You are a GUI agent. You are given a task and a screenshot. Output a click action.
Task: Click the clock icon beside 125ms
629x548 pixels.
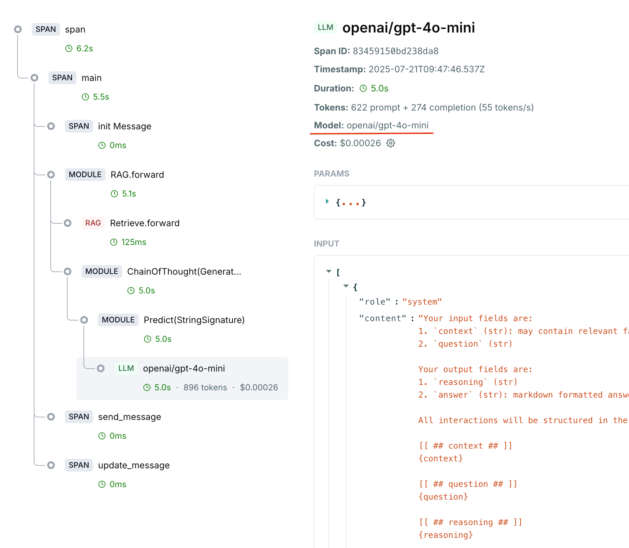pos(114,242)
